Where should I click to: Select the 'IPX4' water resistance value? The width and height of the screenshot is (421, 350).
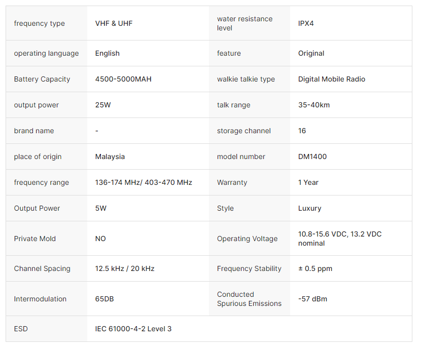pyautogui.click(x=306, y=23)
